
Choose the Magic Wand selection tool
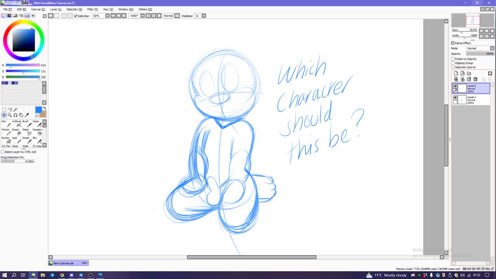[x=15, y=110]
